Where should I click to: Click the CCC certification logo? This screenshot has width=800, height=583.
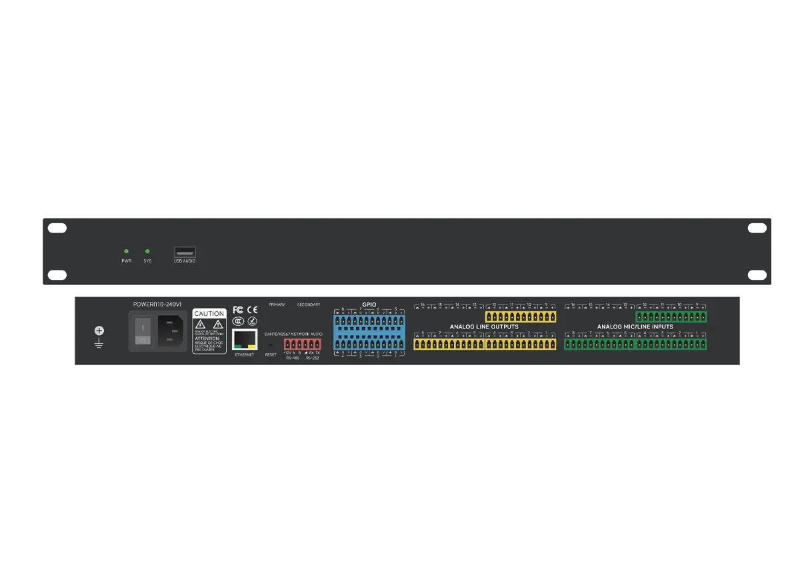tap(237, 321)
